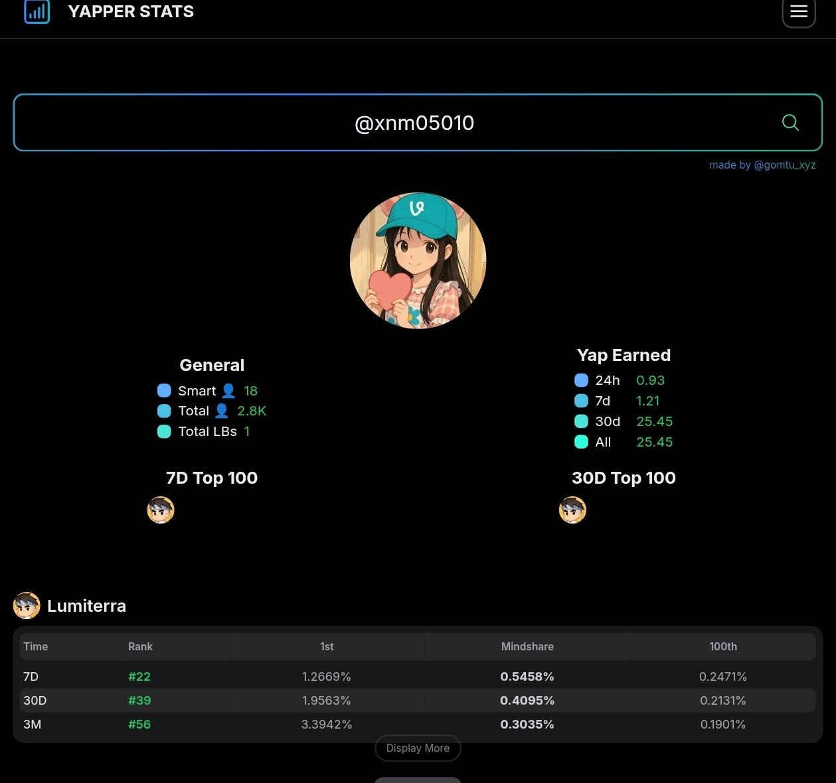This screenshot has height=783, width=836.
Task: Open the made by @gomtu_xyz link
Action: pos(762,165)
